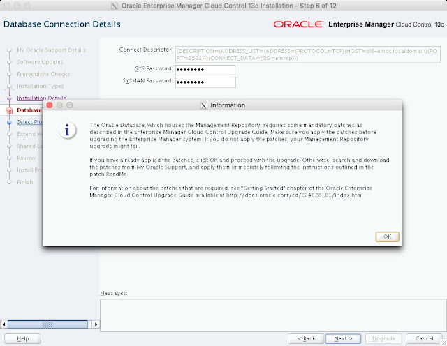Click the blue info icon in dialog
Image resolution: width=447 pixels, height=346 pixels.
pos(68,130)
